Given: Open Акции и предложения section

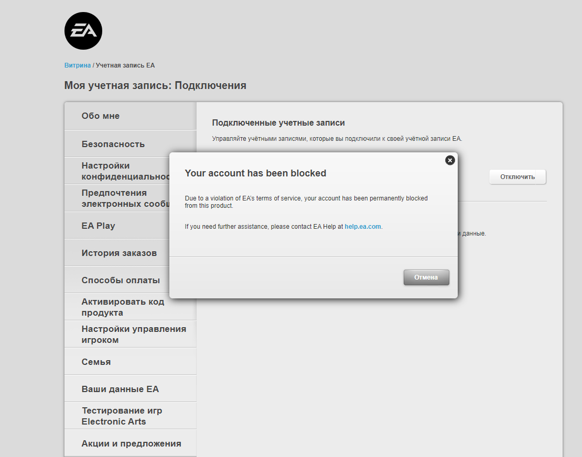Looking at the screenshot, I should (131, 443).
